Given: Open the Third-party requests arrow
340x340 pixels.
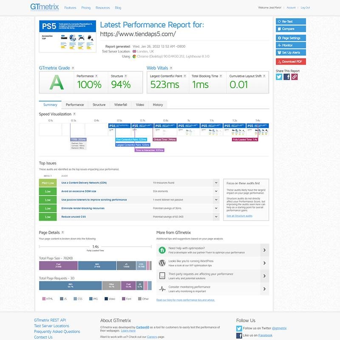Looking at the screenshot, I should click(264, 276).
